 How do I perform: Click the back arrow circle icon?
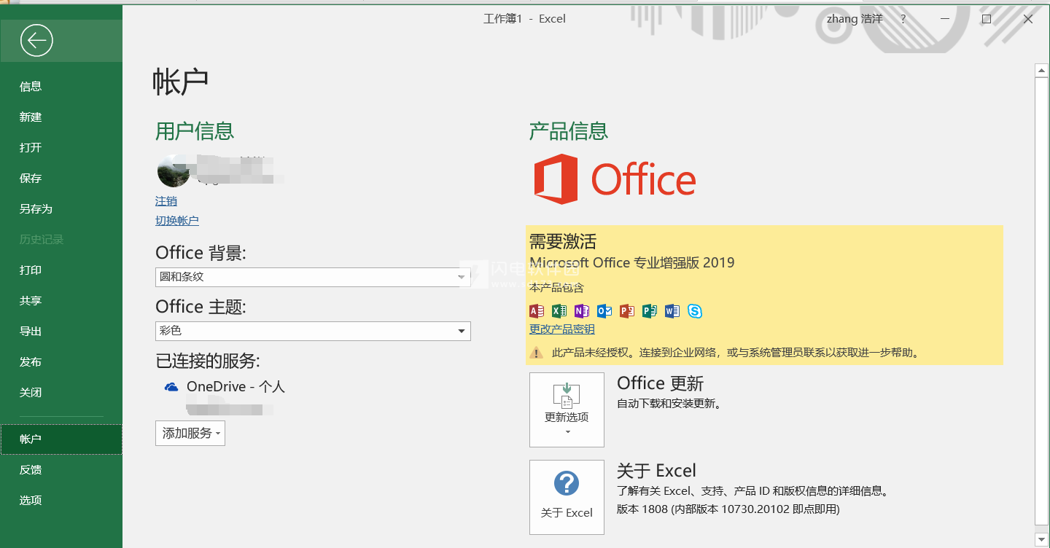click(36, 41)
